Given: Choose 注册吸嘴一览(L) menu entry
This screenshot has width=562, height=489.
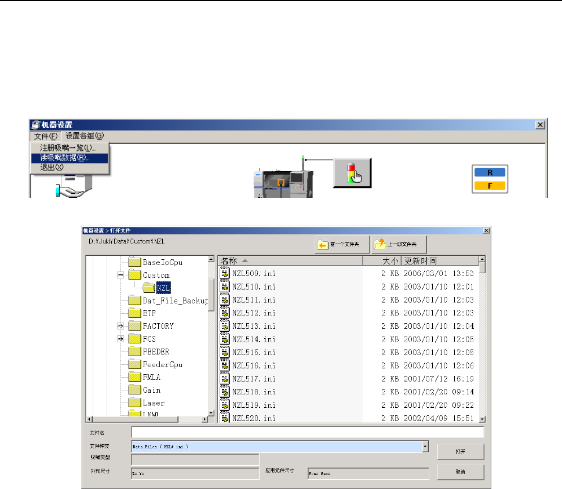Looking at the screenshot, I should (x=68, y=148).
